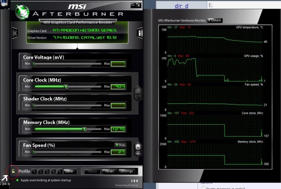The width and height of the screenshot is (281, 189).
Task: Click the Core clock current value 157
Action: point(266,136)
